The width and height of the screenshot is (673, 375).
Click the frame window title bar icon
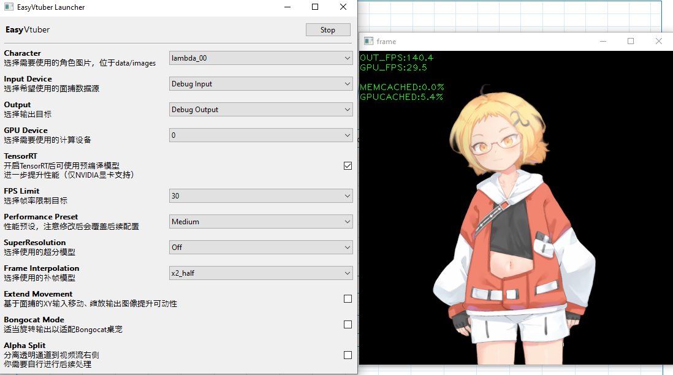click(x=369, y=41)
